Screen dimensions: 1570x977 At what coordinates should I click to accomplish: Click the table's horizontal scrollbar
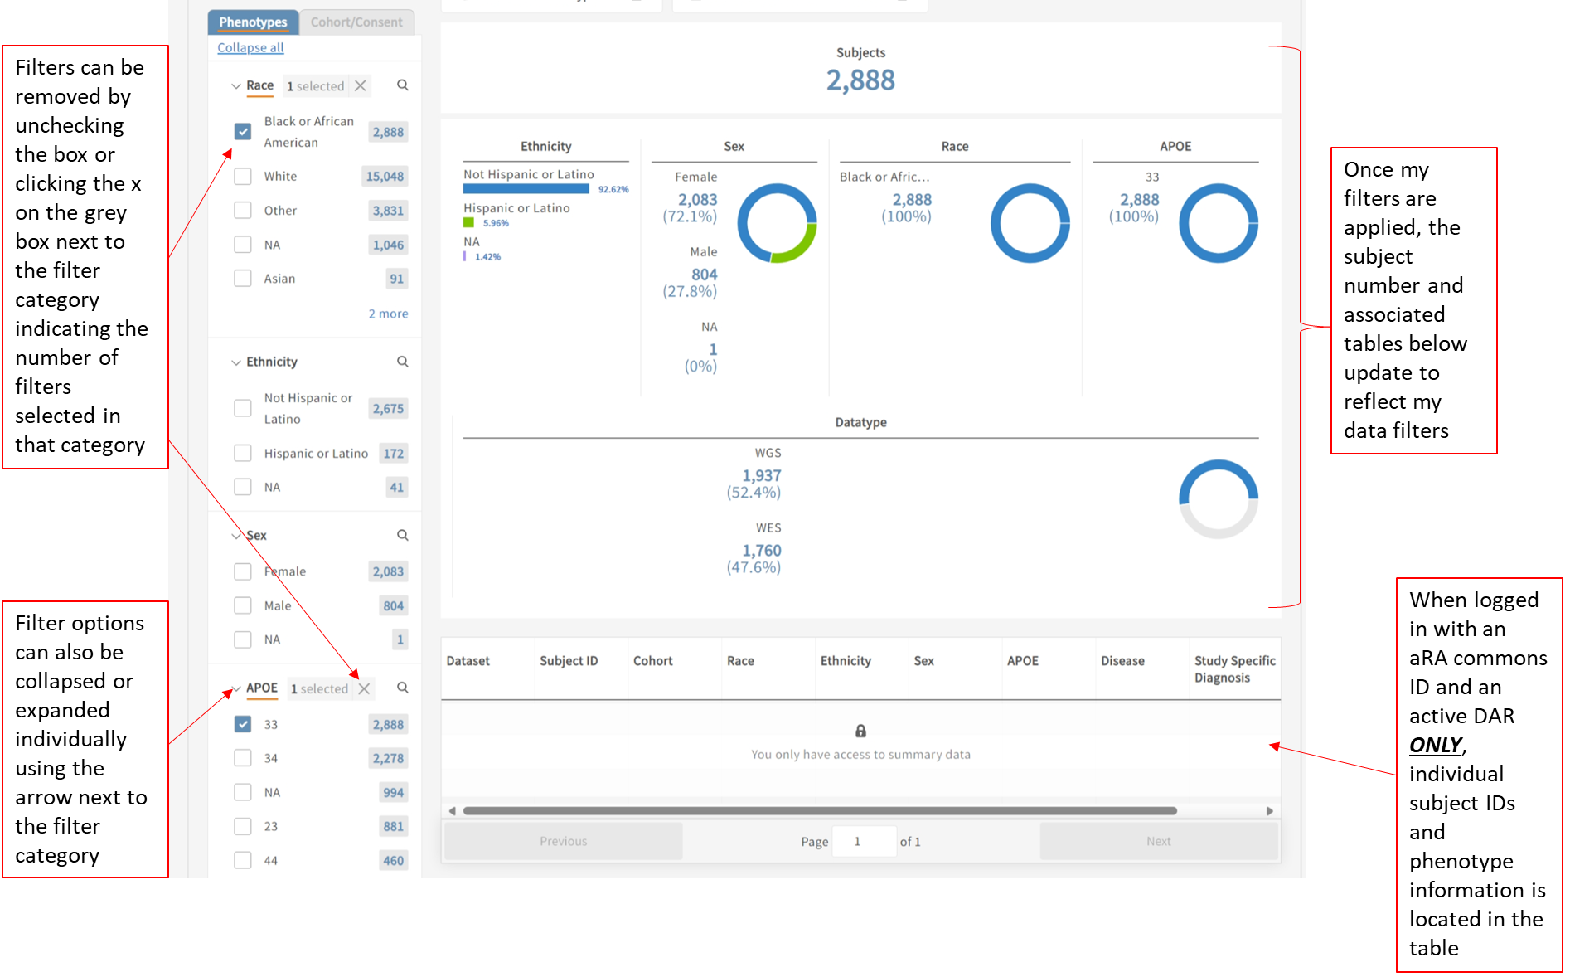click(819, 811)
